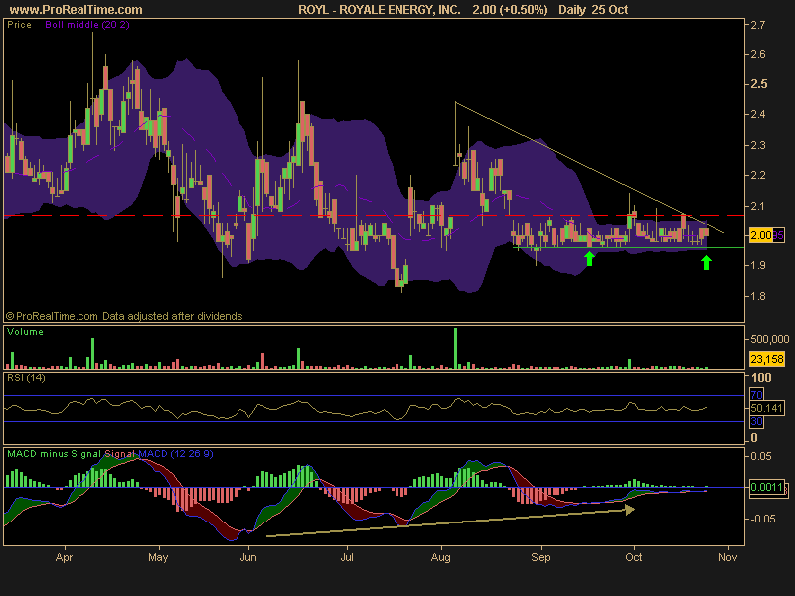
Task: Click the 2.00 (+0.50%) quote in header
Action: click(x=510, y=10)
